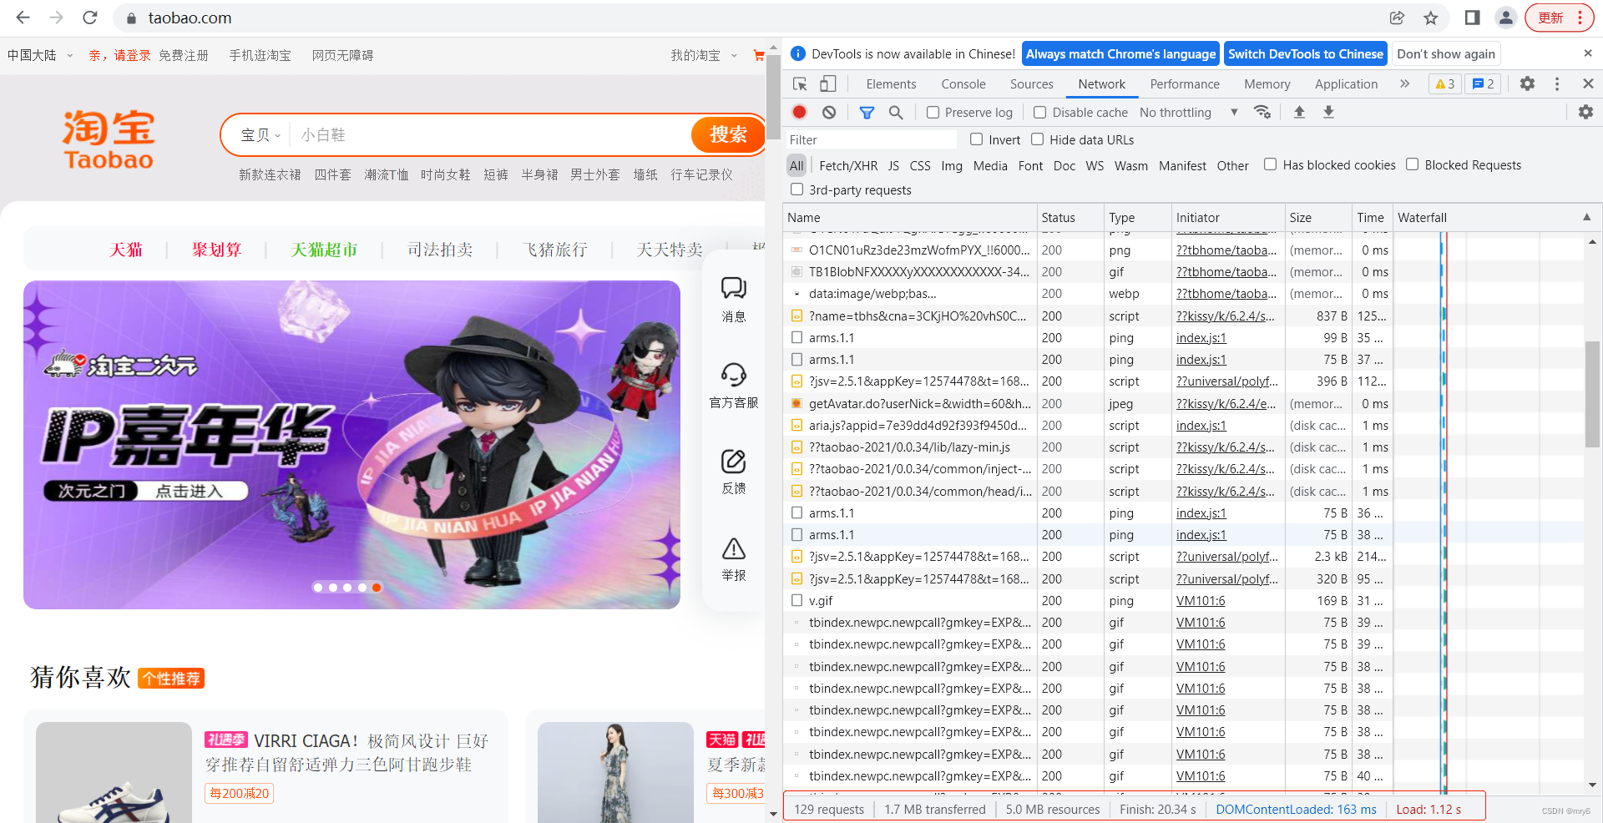Viewport: 1603px width, 823px height.
Task: Switch to the Elements tab
Action: pyautogui.click(x=891, y=83)
